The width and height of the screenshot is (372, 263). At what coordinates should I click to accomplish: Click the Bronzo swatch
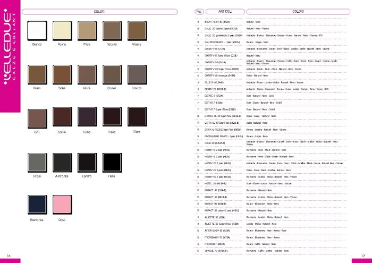coord(137,75)
